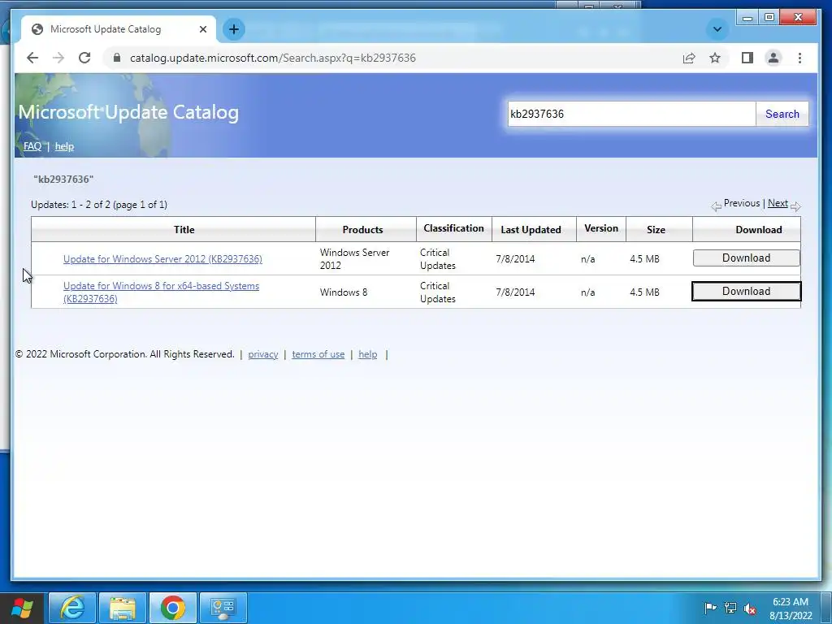The height and width of the screenshot is (624, 832).
Task: Open the FAQ link
Action: (x=32, y=146)
